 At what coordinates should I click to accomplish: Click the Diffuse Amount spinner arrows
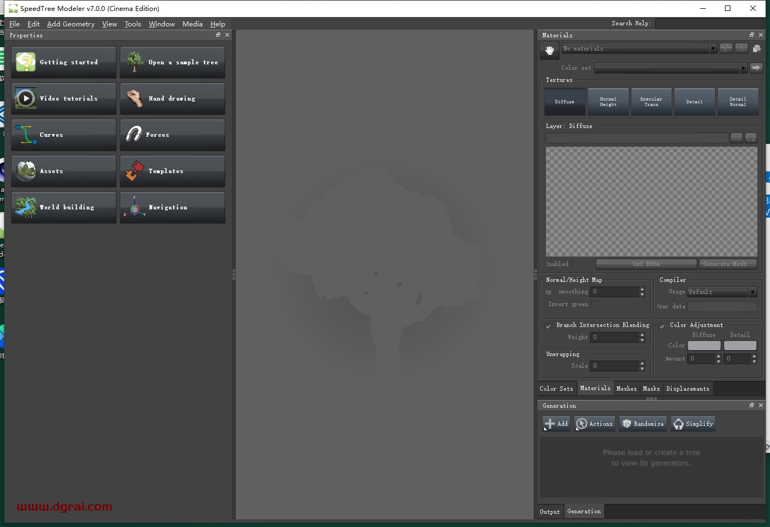click(718, 358)
